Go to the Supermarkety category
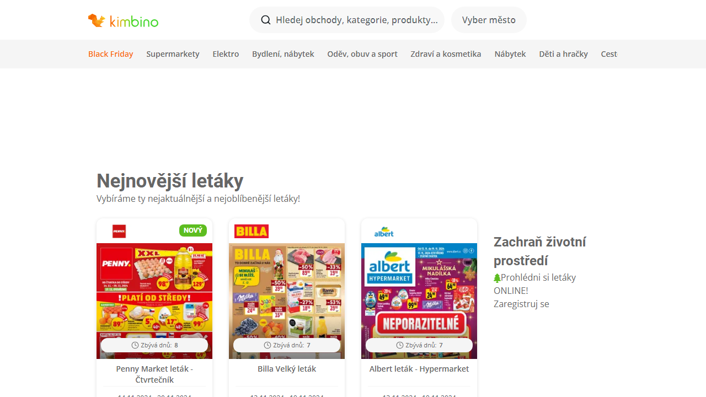The image size is (706, 397). click(x=173, y=54)
